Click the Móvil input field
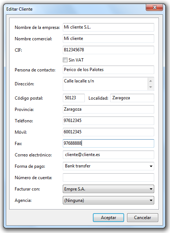This screenshot has height=233, width=170. pos(108,132)
